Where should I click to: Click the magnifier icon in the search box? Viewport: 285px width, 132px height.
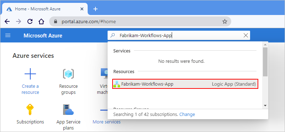[x=113, y=36]
